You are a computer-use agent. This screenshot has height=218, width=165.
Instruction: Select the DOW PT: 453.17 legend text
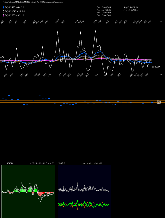(15, 15)
